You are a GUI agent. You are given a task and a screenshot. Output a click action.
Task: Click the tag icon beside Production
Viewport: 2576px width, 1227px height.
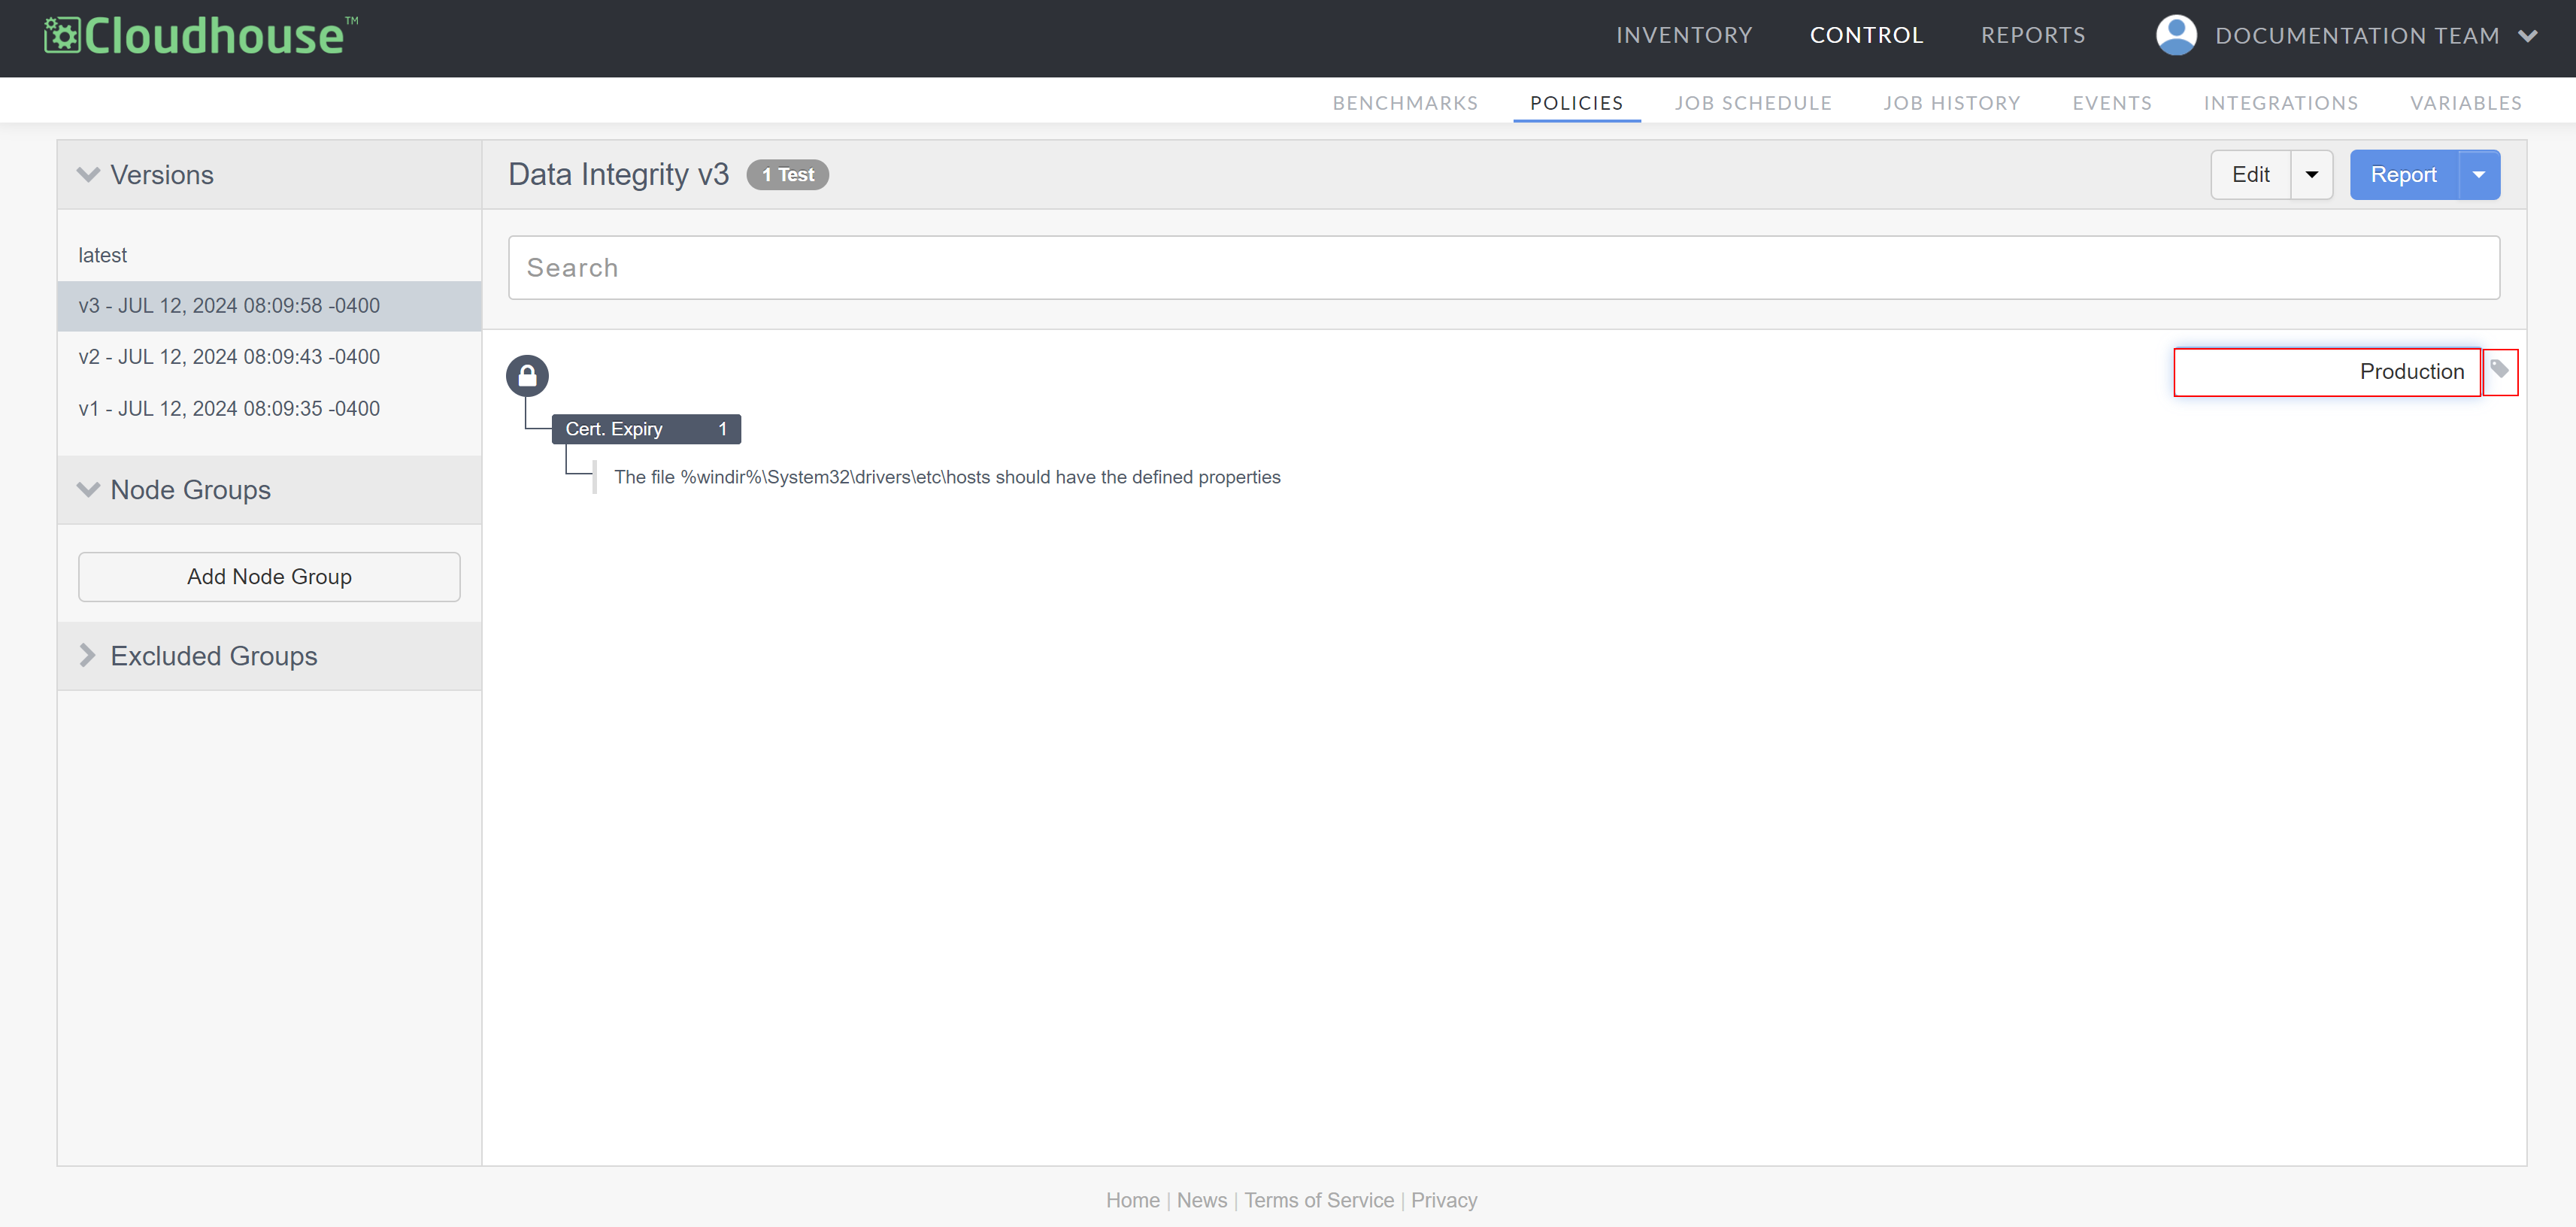(x=2499, y=370)
